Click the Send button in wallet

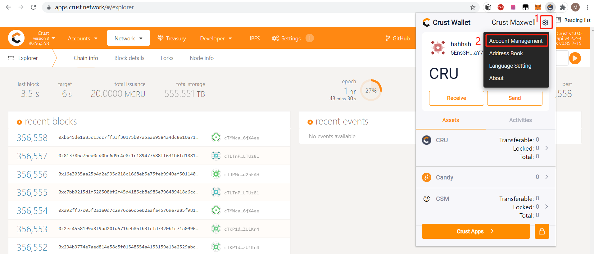515,98
